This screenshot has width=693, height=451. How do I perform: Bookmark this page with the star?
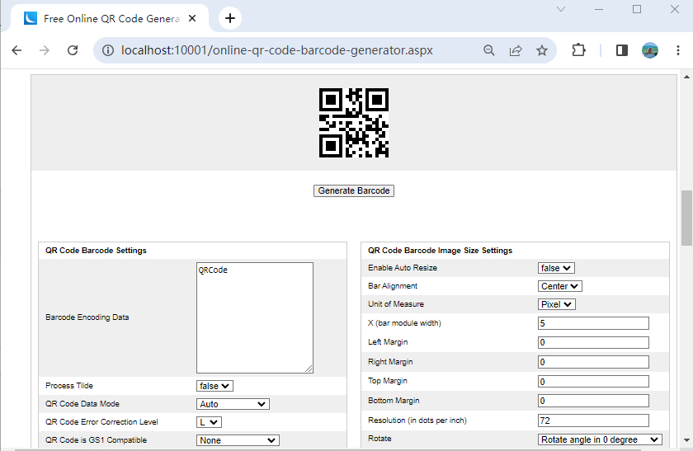542,50
